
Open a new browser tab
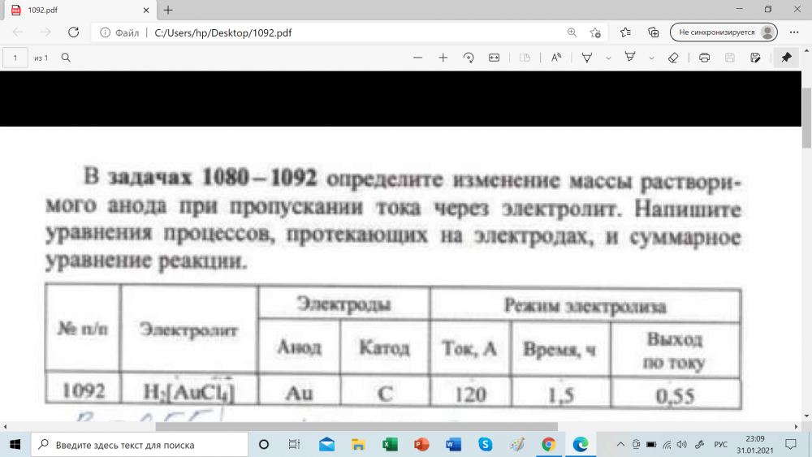168,10
